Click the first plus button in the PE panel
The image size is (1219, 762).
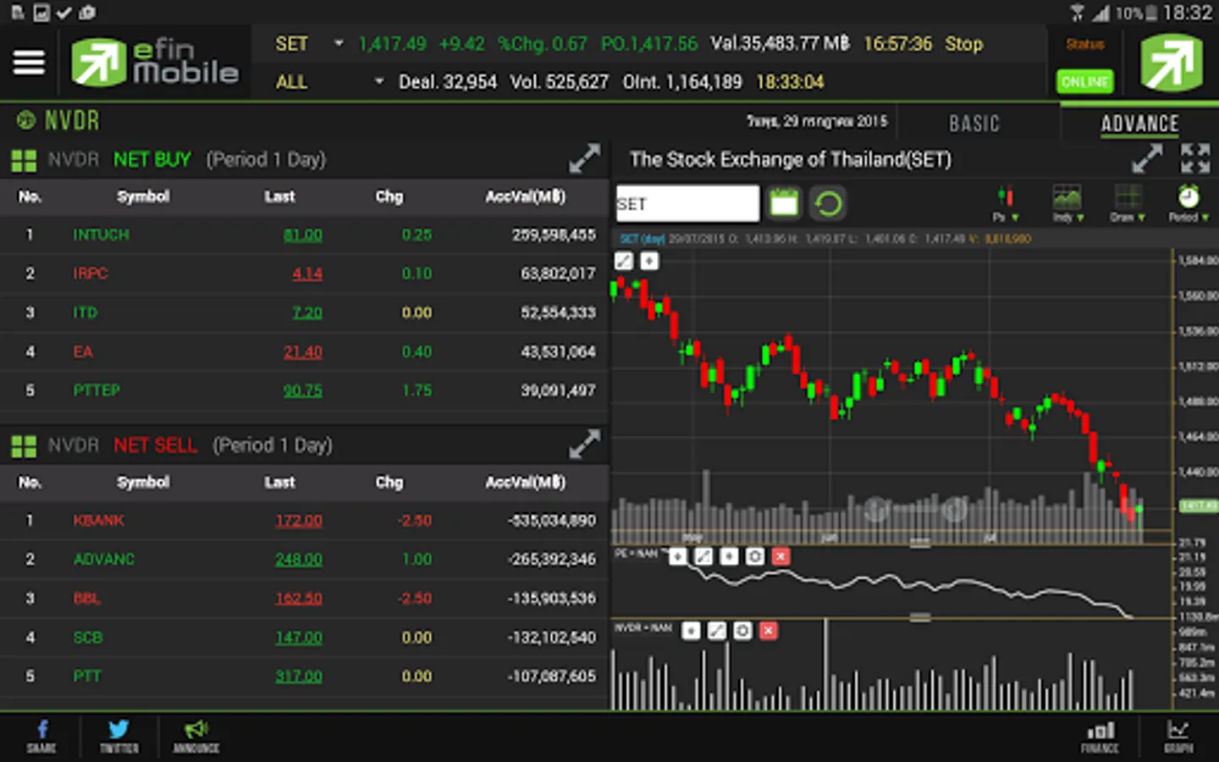click(x=677, y=556)
